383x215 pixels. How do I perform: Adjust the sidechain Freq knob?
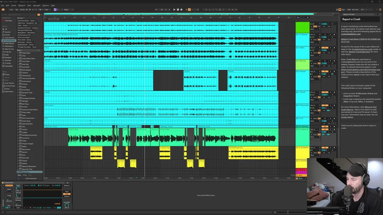pos(9,198)
